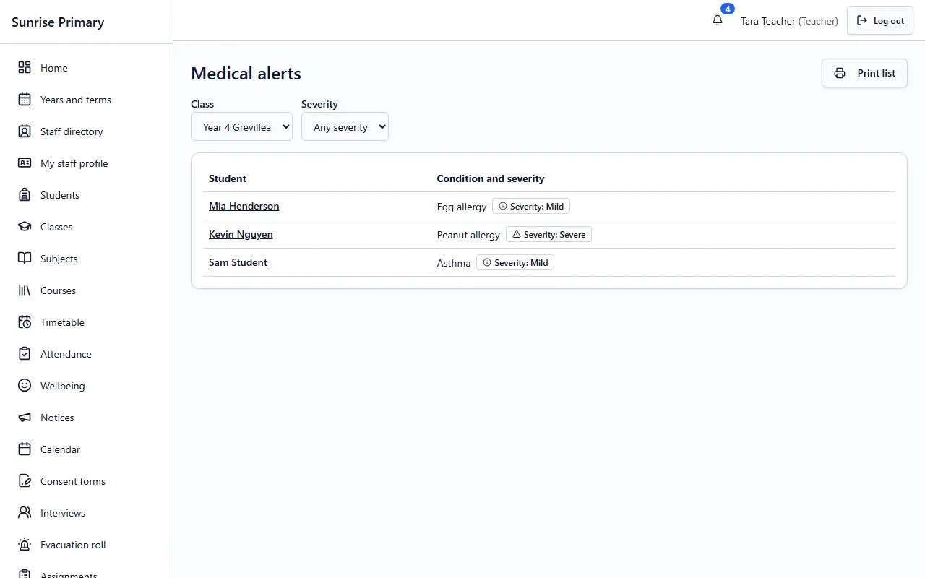The width and height of the screenshot is (925, 578).
Task: Open the Severity filter dropdown
Action: (345, 126)
